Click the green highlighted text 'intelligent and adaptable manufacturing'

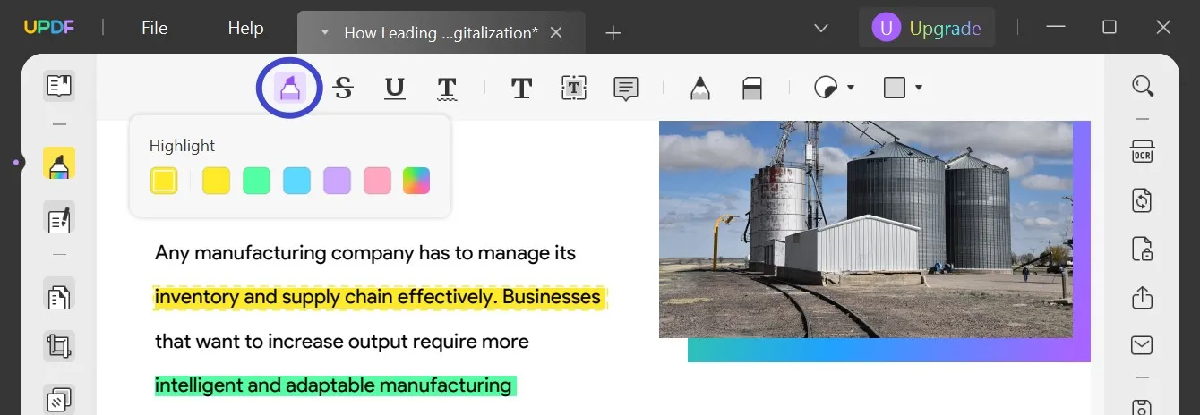coord(333,385)
